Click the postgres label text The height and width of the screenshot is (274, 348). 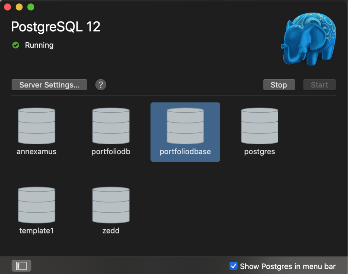[x=260, y=152]
